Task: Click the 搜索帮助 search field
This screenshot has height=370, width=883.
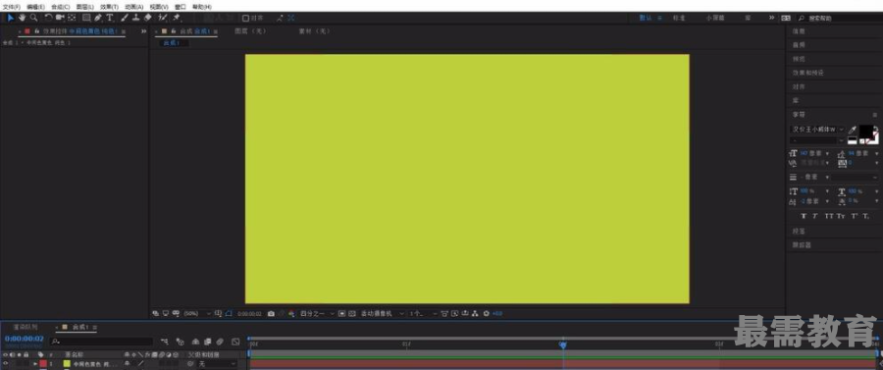Action: [x=839, y=18]
